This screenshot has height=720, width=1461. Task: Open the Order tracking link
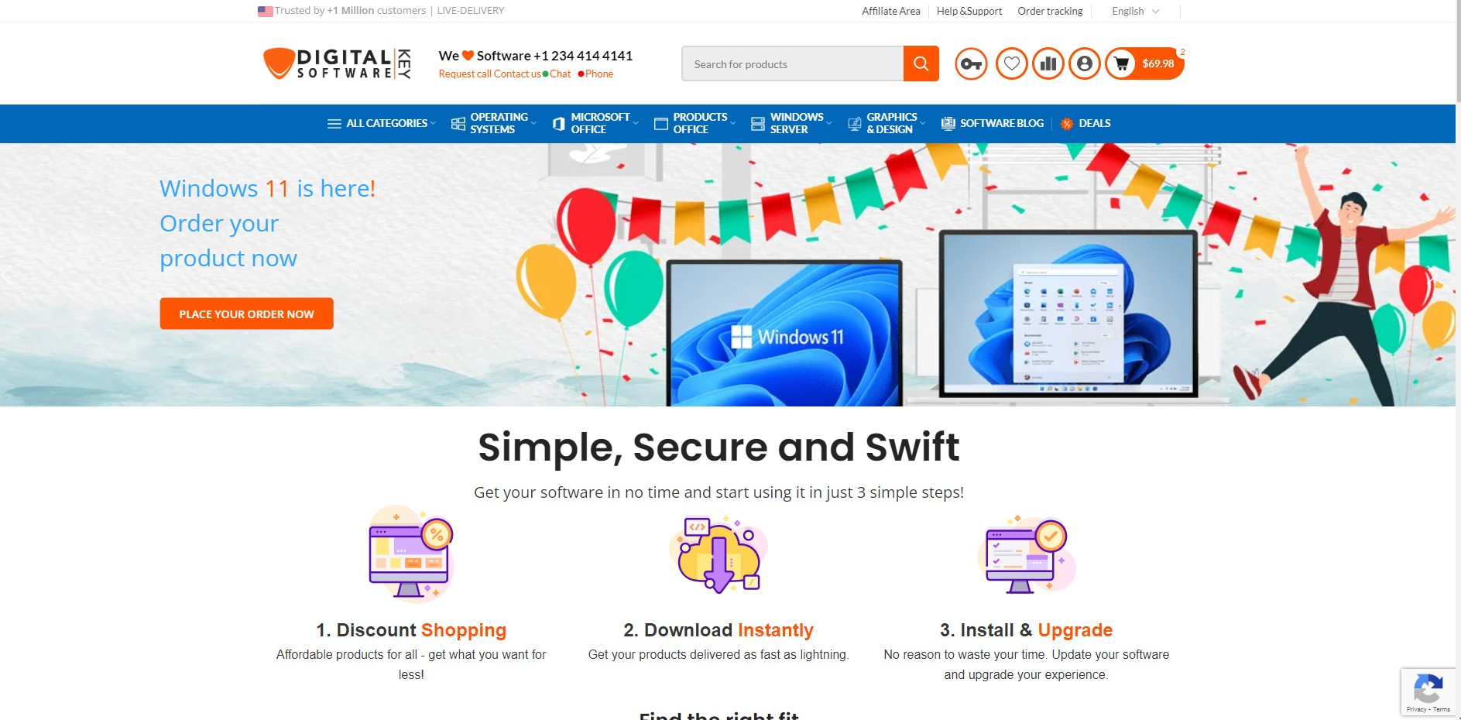coord(1050,11)
